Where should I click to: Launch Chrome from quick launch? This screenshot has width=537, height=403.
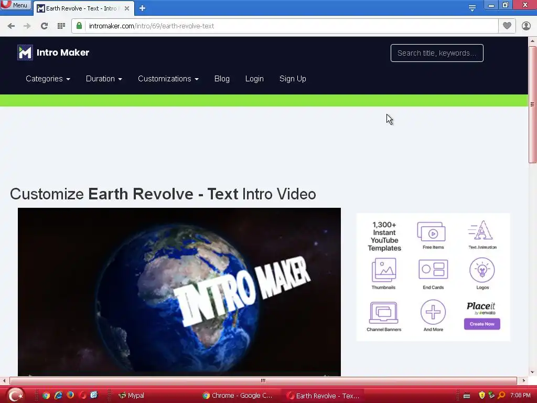(46, 395)
